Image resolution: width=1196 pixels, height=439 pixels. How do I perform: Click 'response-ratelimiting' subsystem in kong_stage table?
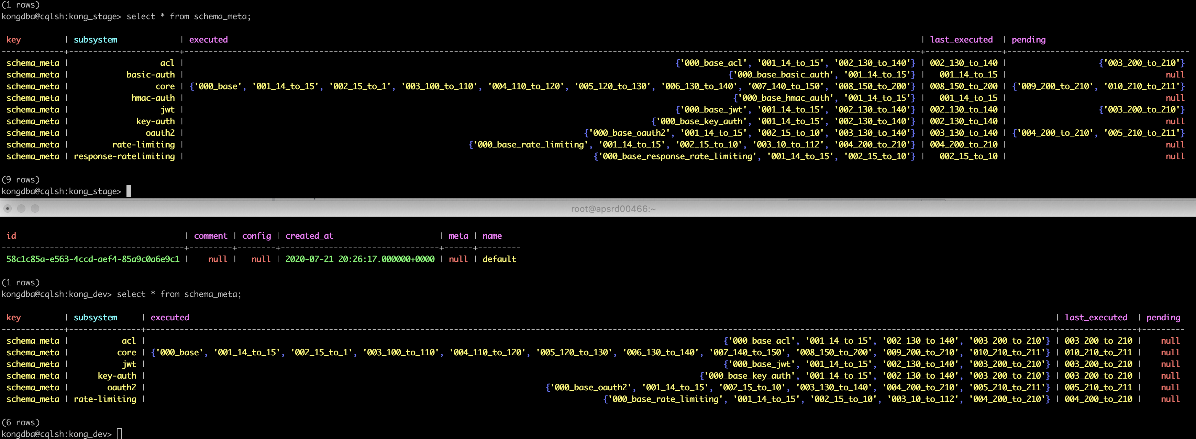click(124, 156)
